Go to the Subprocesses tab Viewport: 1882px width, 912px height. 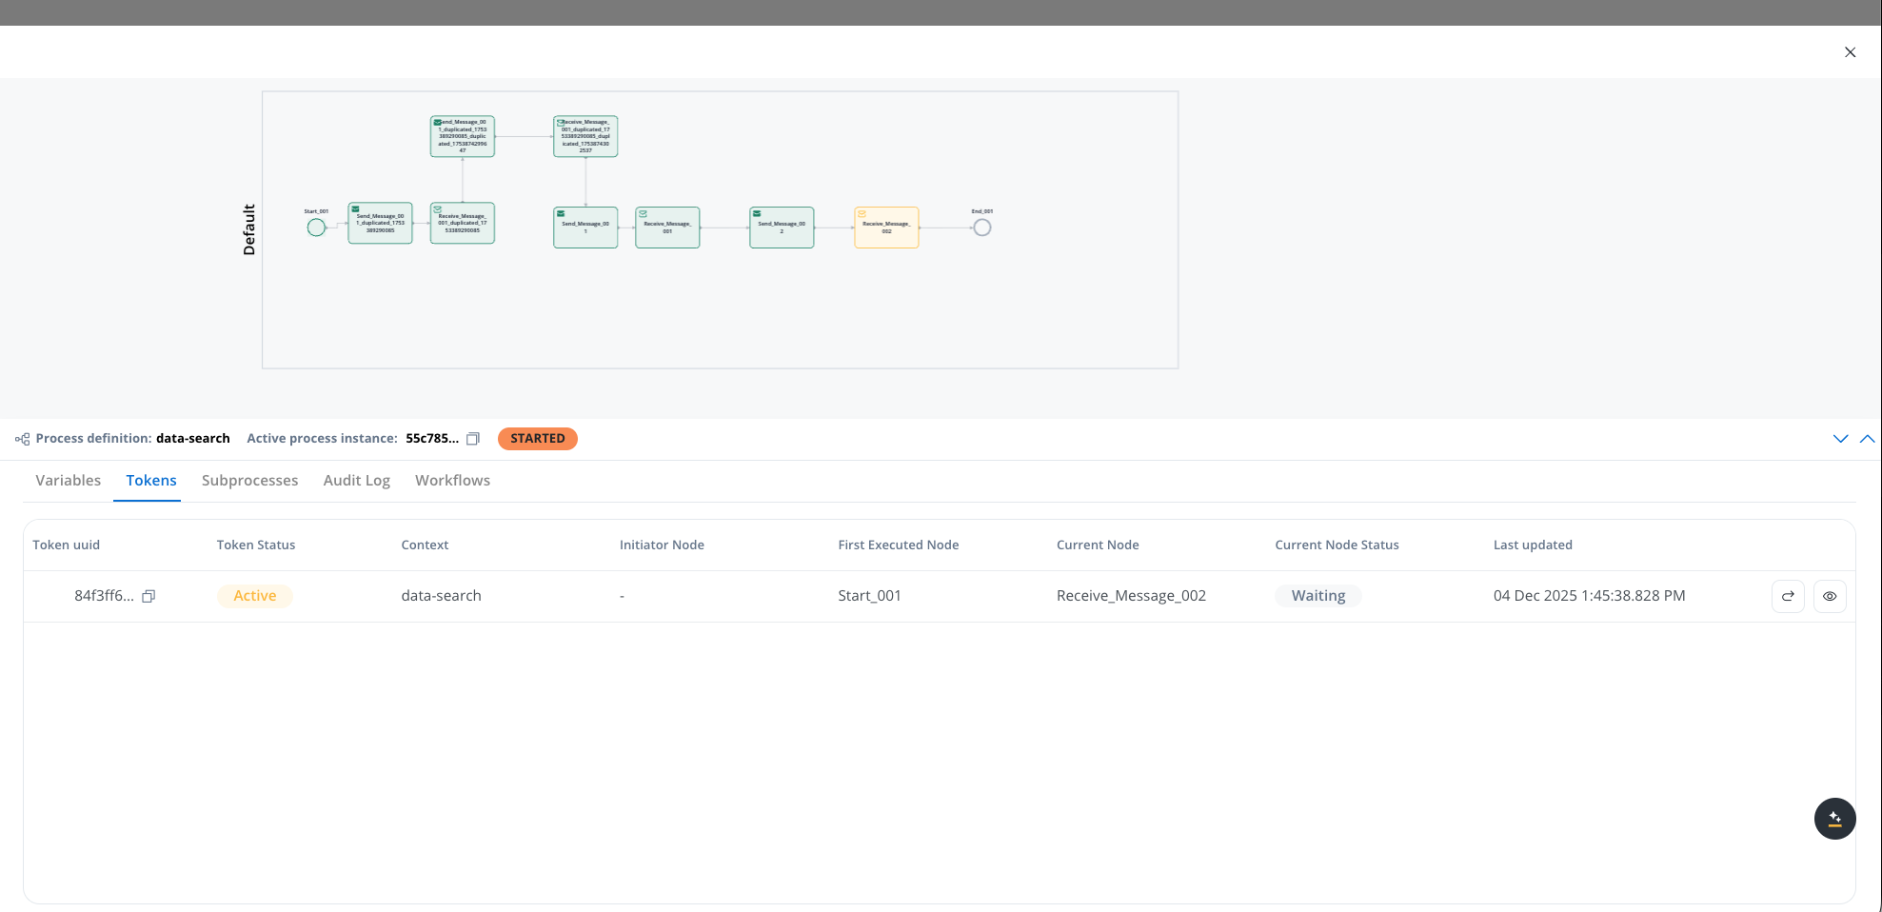(x=249, y=481)
